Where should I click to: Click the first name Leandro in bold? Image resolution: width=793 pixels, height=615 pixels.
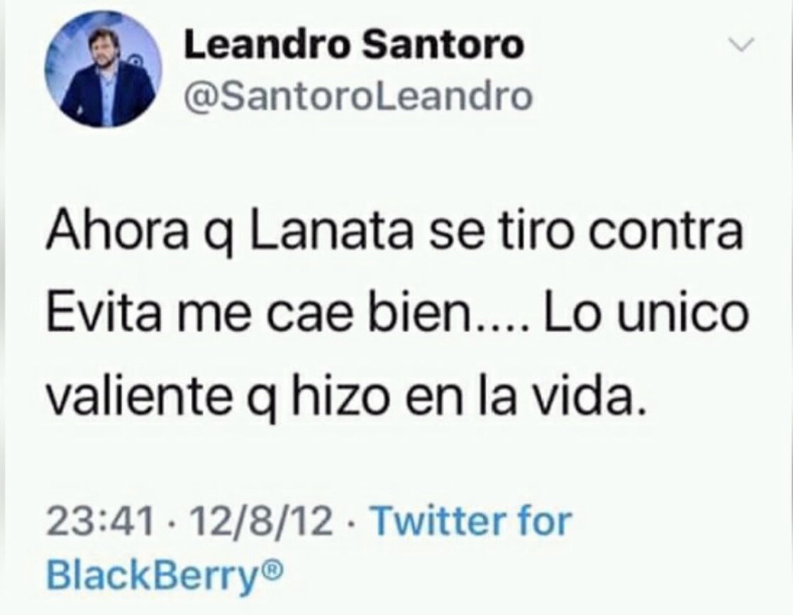click(x=267, y=45)
